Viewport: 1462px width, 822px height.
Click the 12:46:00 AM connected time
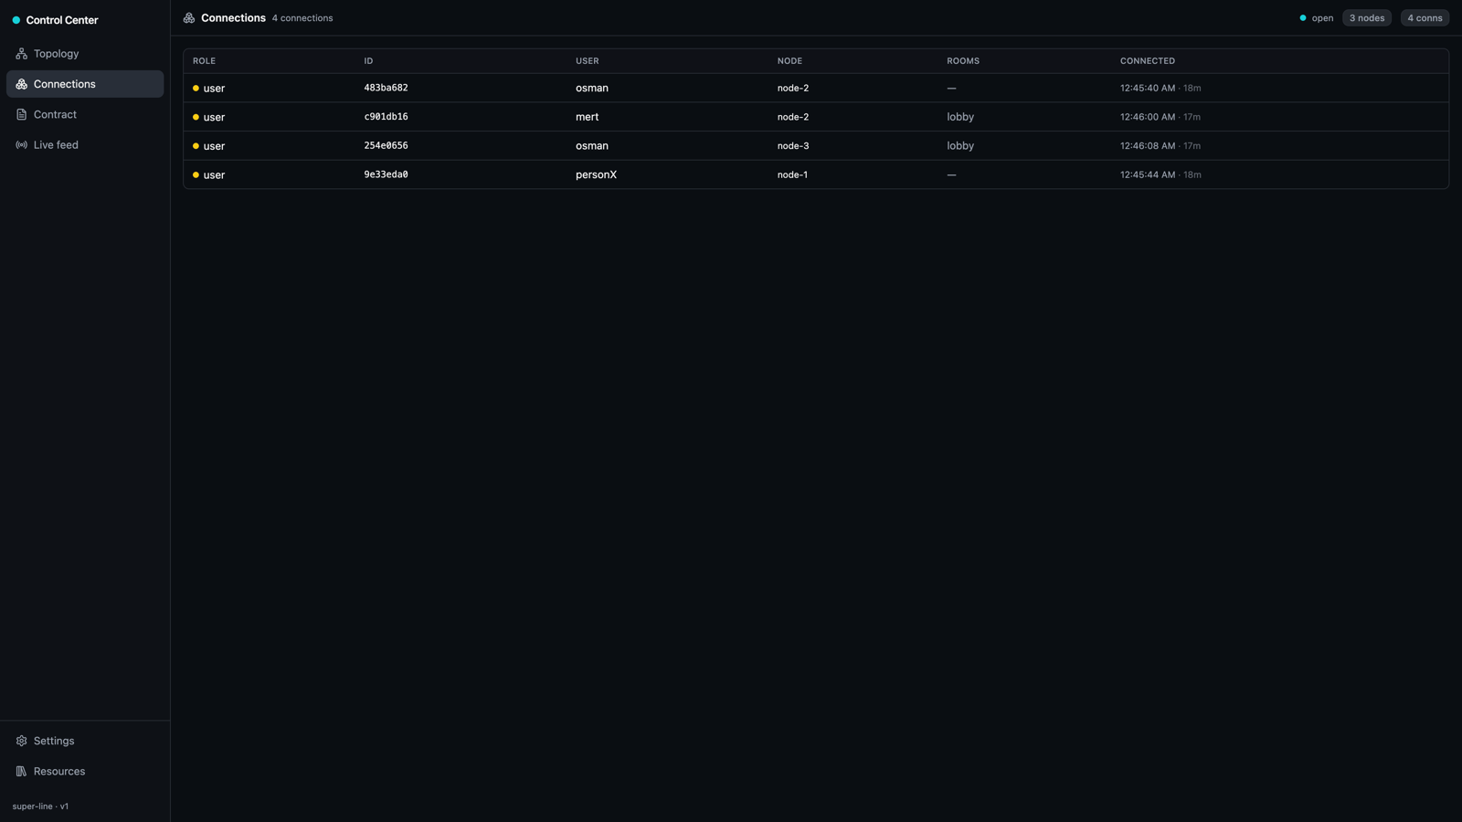(1148, 117)
